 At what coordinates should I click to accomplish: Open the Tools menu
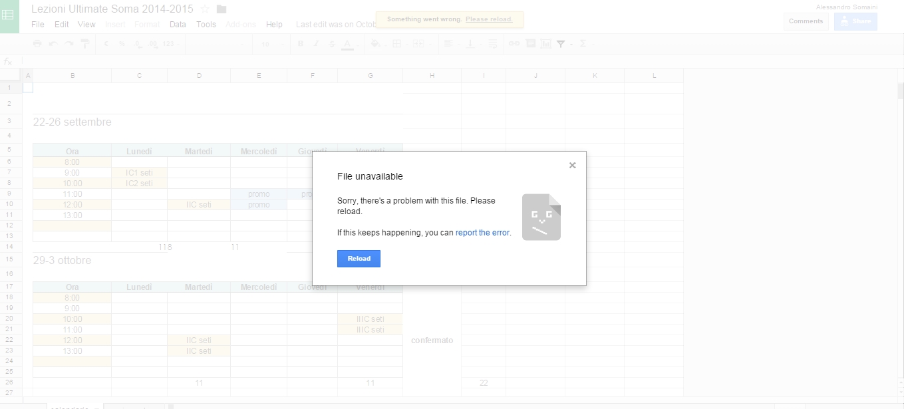206,25
